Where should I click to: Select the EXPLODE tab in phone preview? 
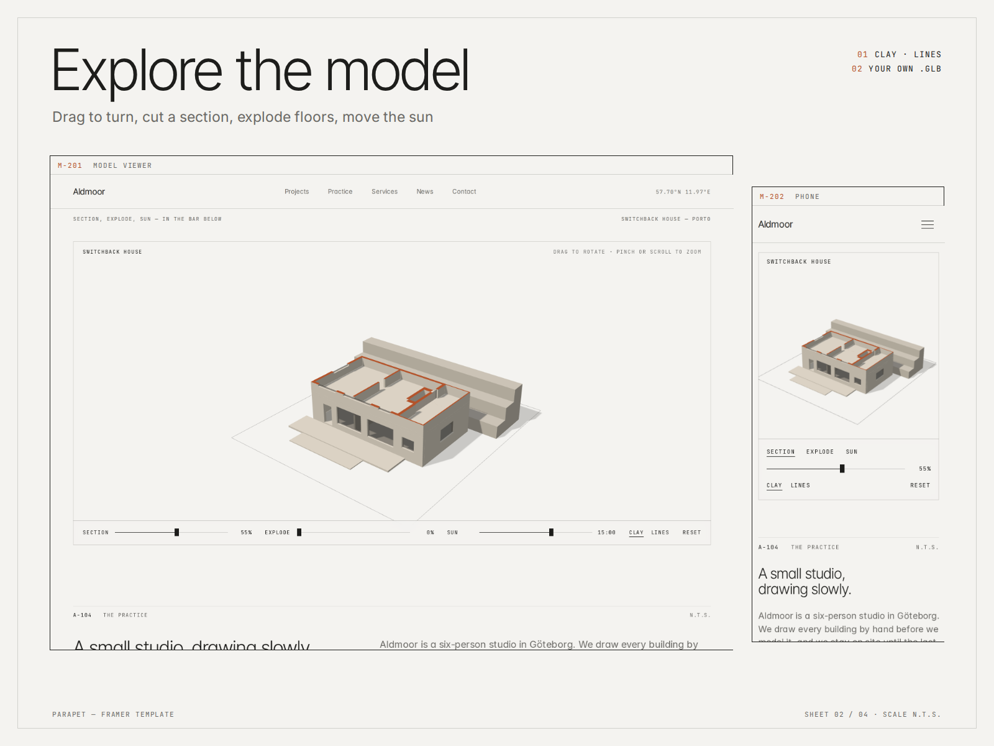820,452
